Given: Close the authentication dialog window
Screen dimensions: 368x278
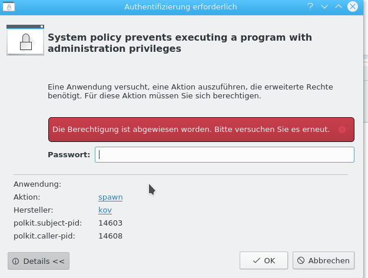Looking at the screenshot, I should [353, 6].
